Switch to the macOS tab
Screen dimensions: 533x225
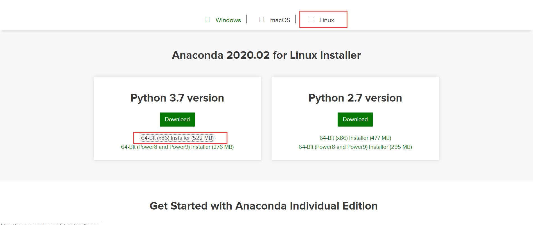pos(280,20)
